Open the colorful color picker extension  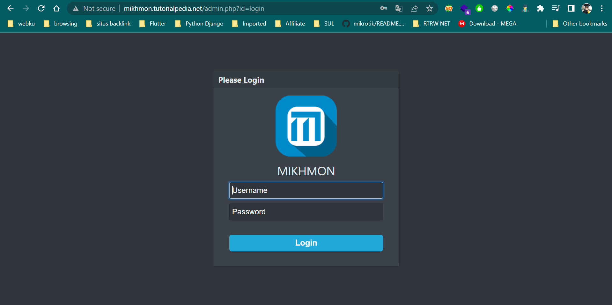[510, 9]
